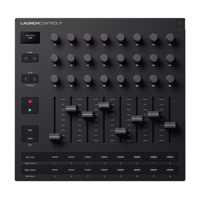Click the Settings label under Track buttons
Viewport: 200px width, 200px height.
coord(30,85)
